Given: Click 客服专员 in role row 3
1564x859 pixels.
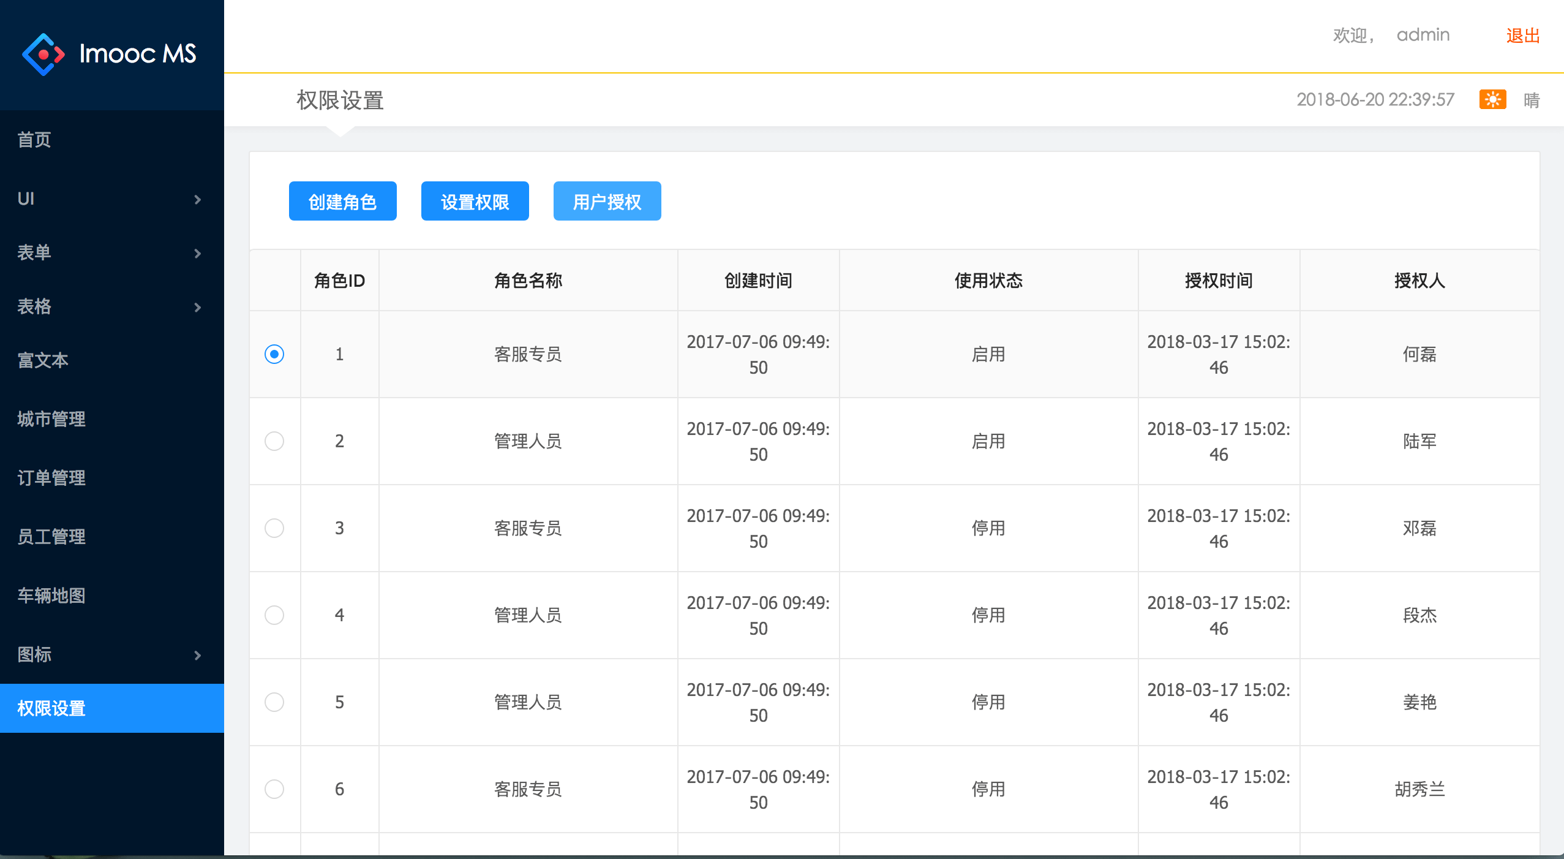Looking at the screenshot, I should 528,528.
